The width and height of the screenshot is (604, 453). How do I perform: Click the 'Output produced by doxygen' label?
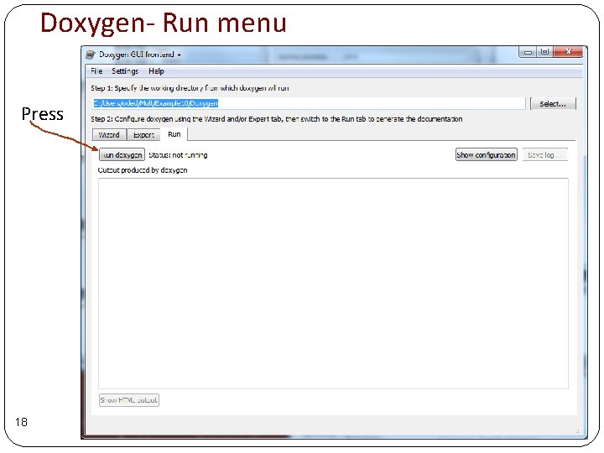tap(143, 170)
